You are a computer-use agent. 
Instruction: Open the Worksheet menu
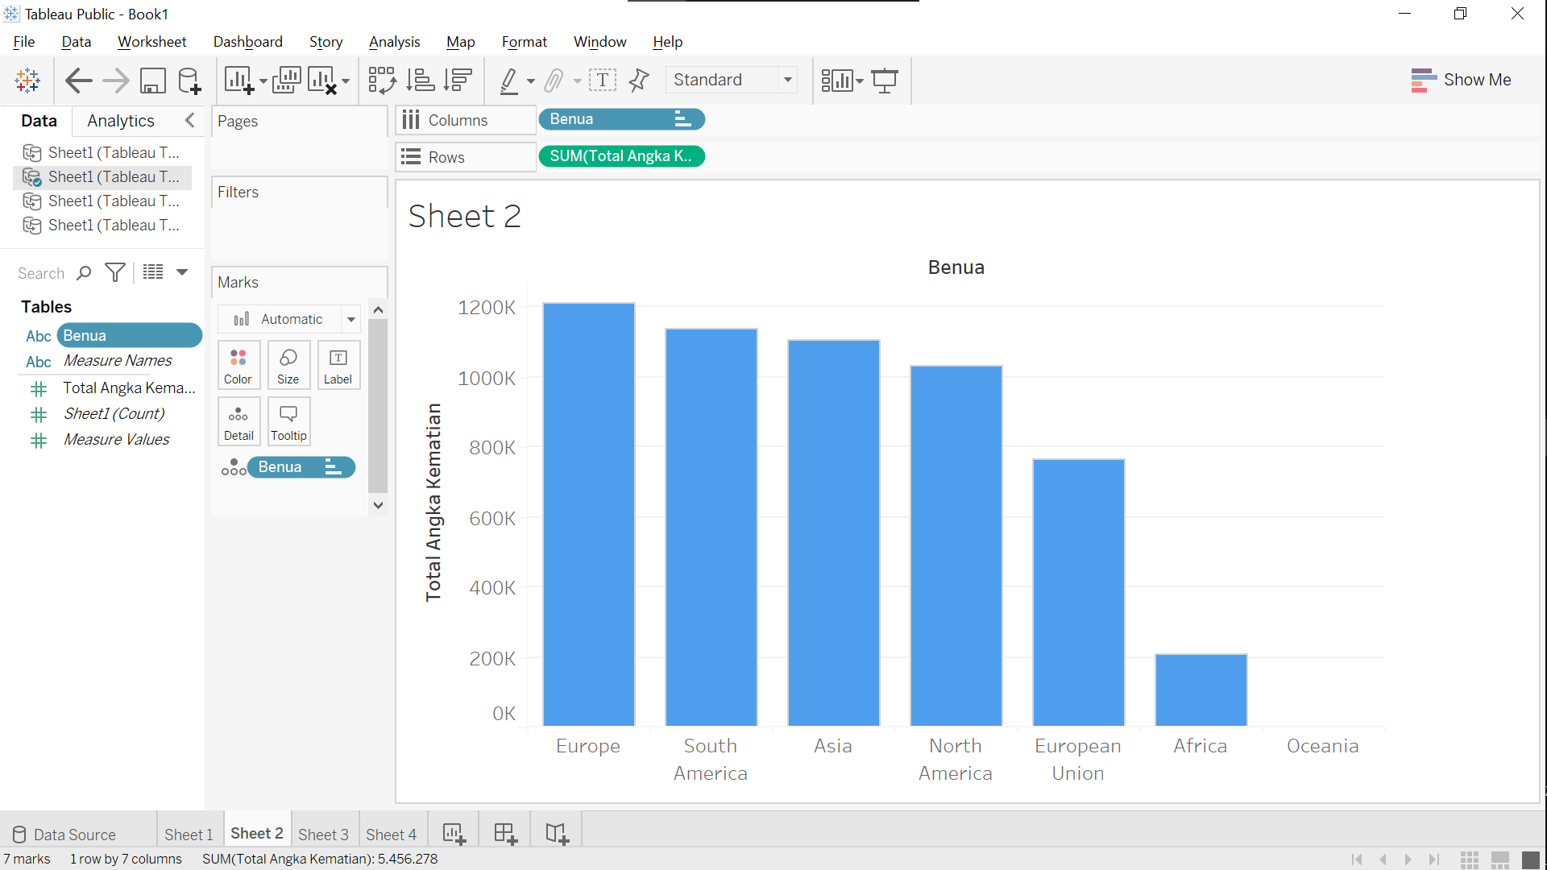(151, 41)
